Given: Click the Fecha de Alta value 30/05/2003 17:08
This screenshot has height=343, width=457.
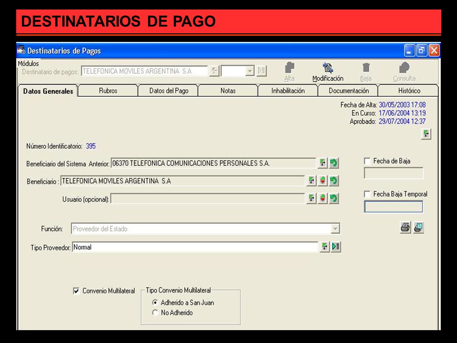Looking at the screenshot, I should [x=402, y=105].
